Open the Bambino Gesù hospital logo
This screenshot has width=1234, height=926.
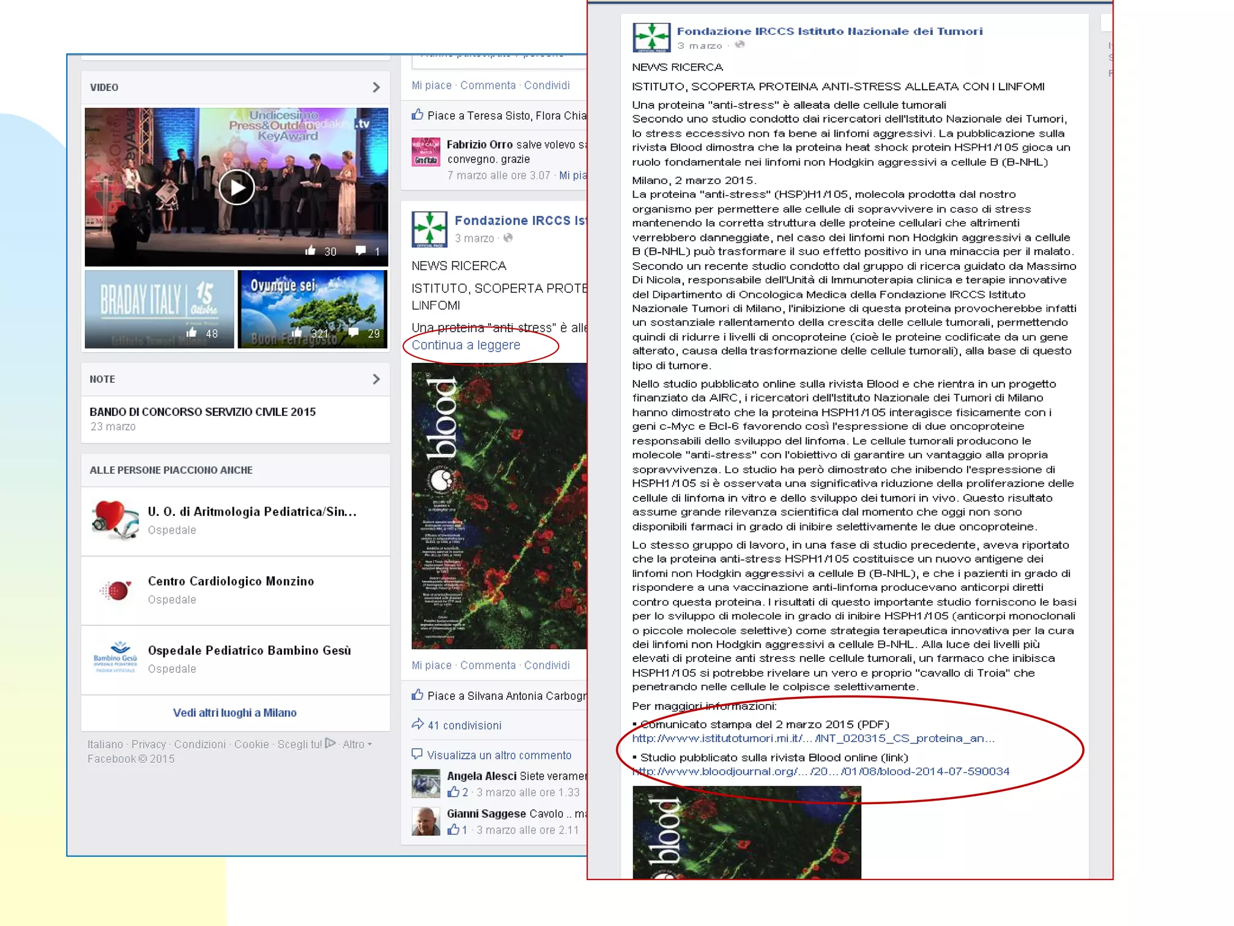tap(115, 658)
